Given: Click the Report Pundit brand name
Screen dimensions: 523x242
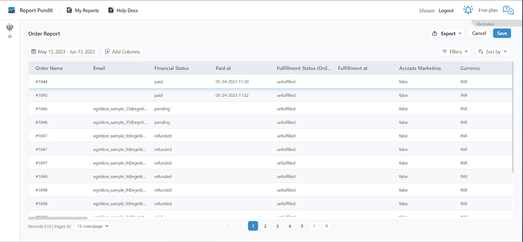Looking at the screenshot, I should [36, 10].
